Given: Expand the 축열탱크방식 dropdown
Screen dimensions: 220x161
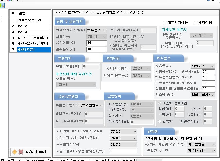Looking at the screenshot, I should pos(90,105).
